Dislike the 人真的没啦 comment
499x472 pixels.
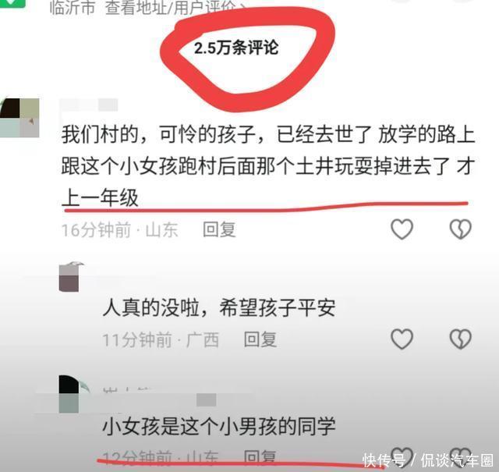click(460, 339)
